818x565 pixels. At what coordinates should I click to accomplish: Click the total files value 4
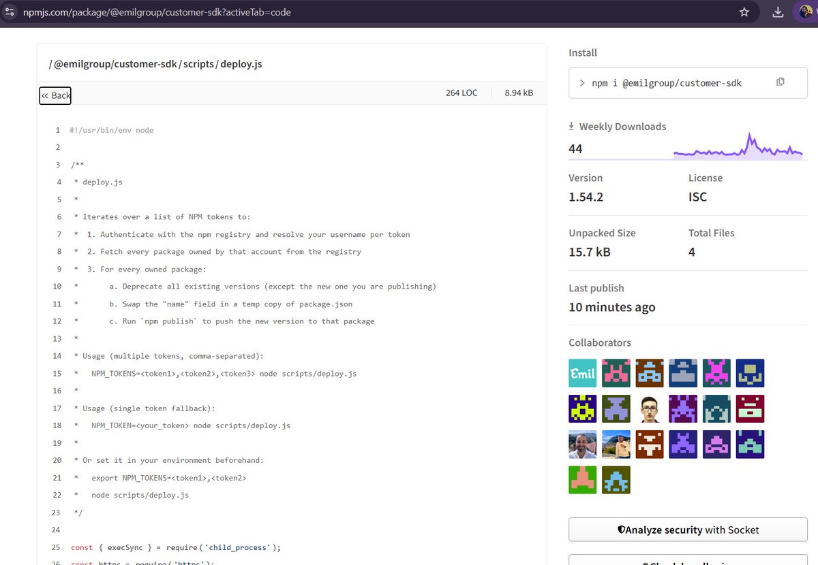(692, 252)
